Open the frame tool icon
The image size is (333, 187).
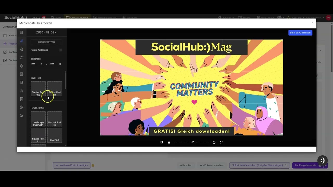point(22,74)
